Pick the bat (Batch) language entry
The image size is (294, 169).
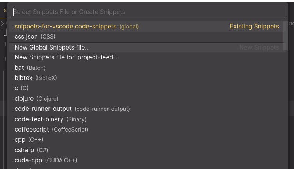tap(30, 68)
